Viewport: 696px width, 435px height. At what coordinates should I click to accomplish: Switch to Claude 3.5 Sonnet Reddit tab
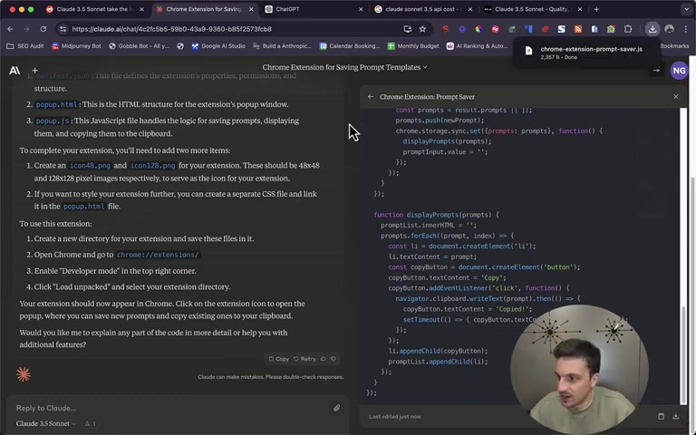click(x=94, y=9)
